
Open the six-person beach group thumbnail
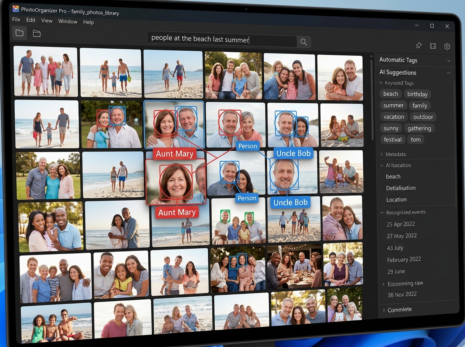(46, 71)
